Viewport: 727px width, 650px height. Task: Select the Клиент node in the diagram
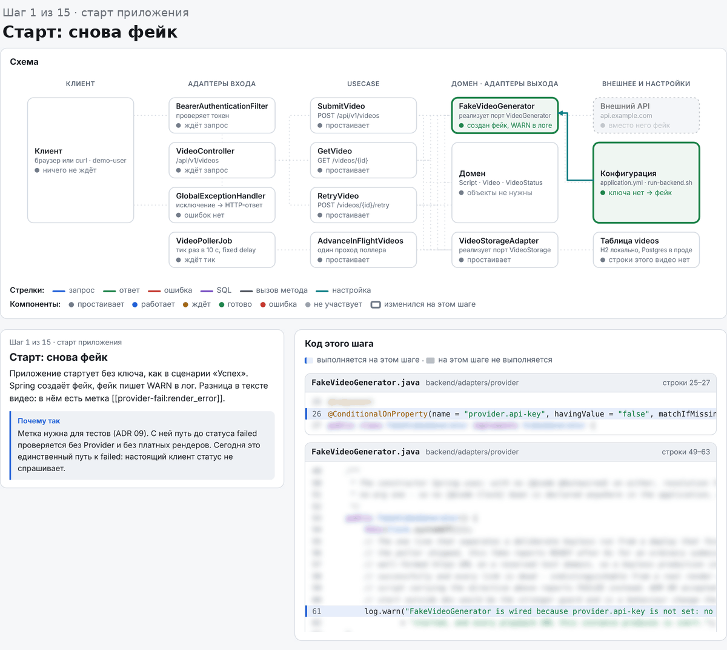click(81, 160)
